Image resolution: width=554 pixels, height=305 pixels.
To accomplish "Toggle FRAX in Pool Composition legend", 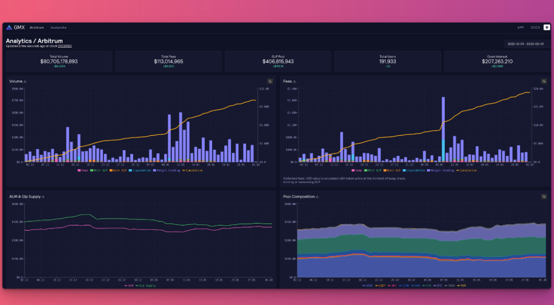I will 449,286.
